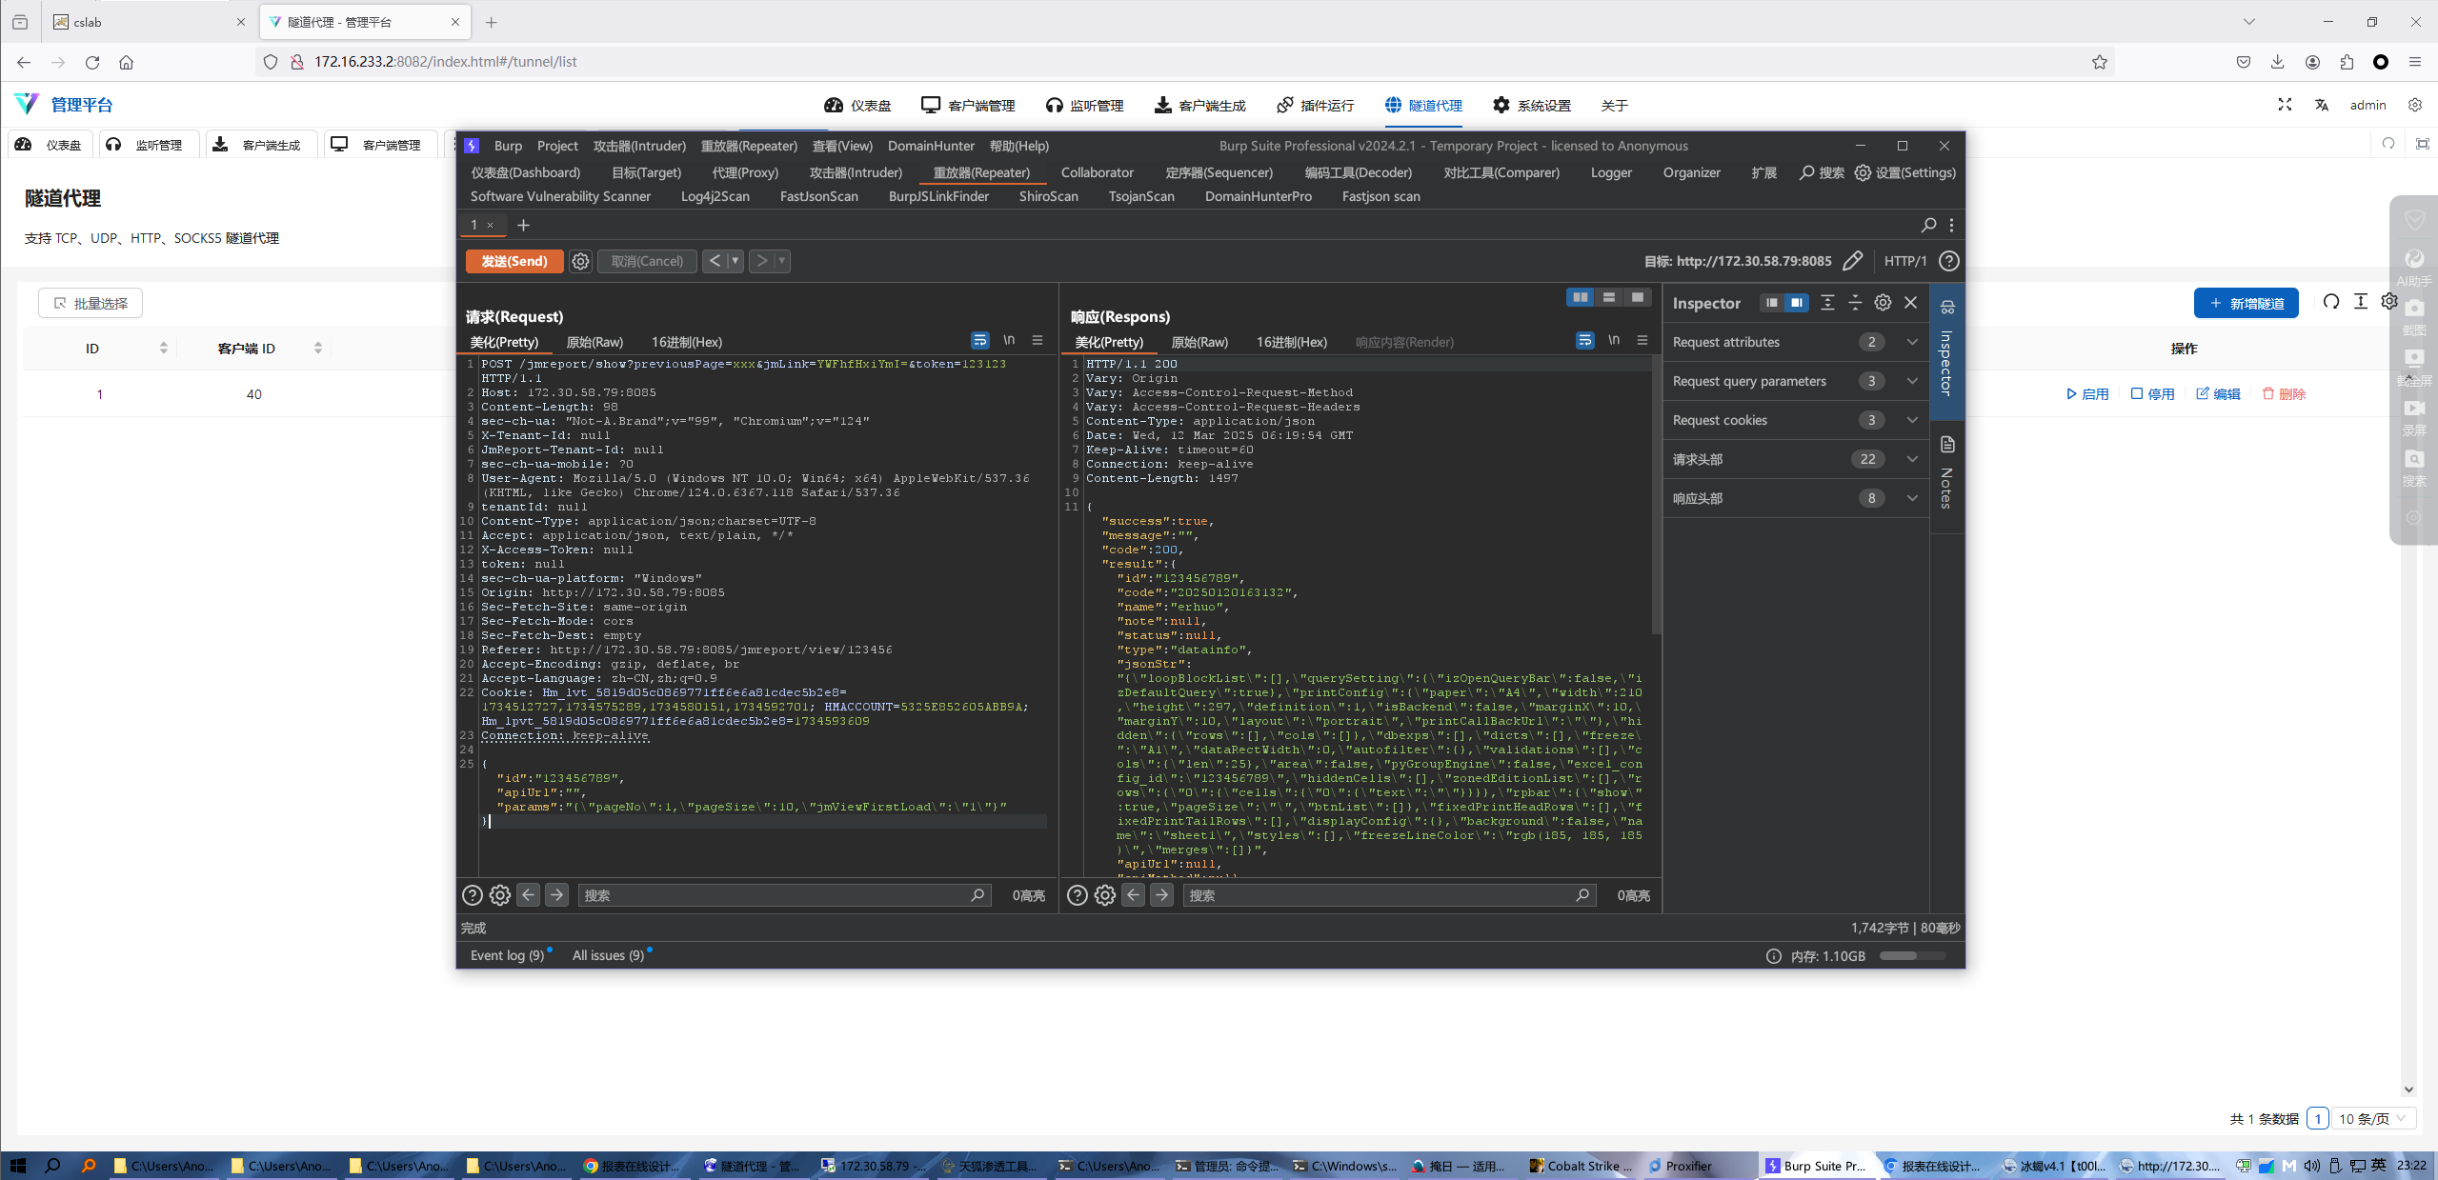Click the Repeater tab search magnifier icon
Screen dimensions: 2438x1180
click(1928, 225)
